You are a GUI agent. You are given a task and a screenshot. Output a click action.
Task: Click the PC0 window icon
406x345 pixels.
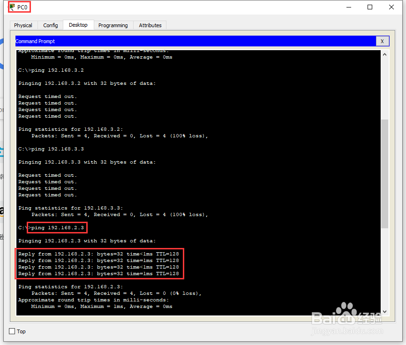click(x=12, y=7)
